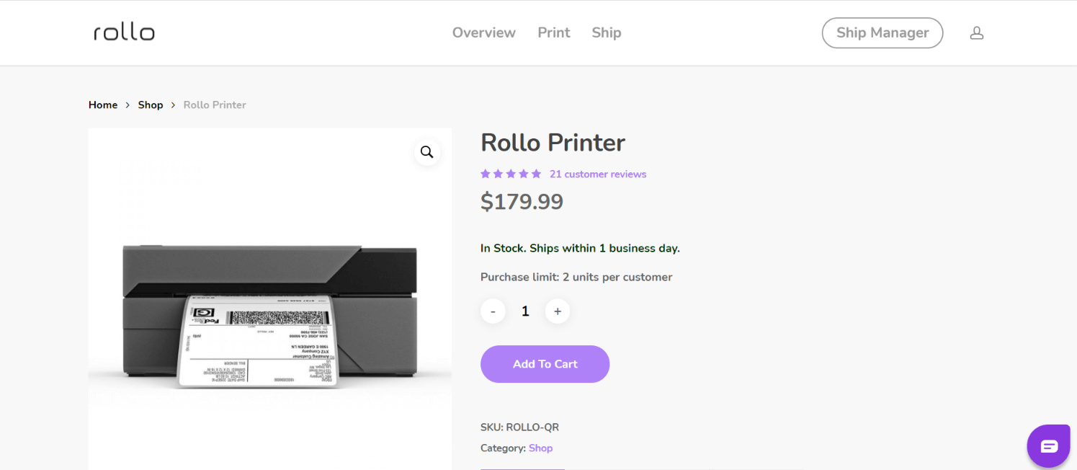1077x470 pixels.
Task: Open the user account icon
Action: pyautogui.click(x=976, y=33)
